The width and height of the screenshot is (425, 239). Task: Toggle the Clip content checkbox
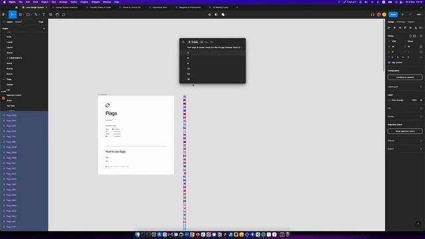[390, 62]
